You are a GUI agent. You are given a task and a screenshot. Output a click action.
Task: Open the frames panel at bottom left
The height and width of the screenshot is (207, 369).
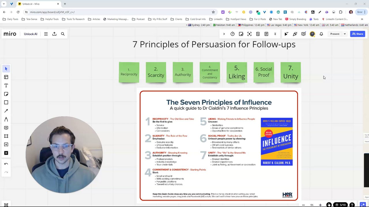coord(6,205)
